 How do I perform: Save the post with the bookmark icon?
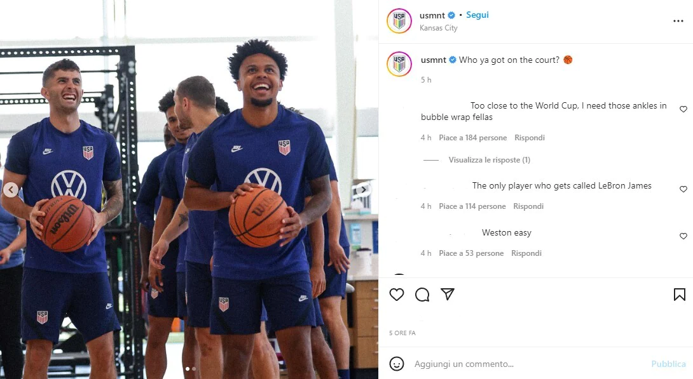pyautogui.click(x=679, y=295)
